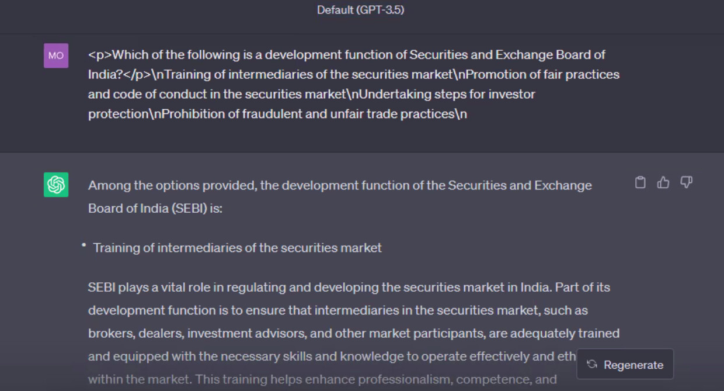Click the user message line starting protection\nProhibition
This screenshot has height=391, width=724.
(277, 114)
